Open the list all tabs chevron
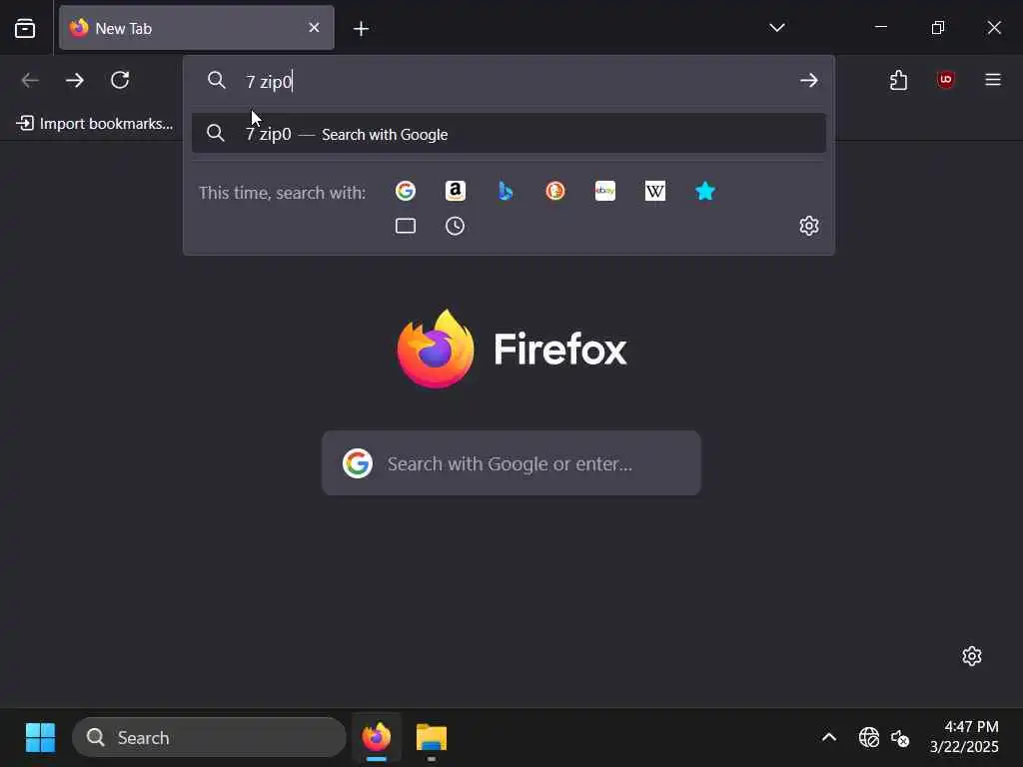1023x767 pixels. click(x=776, y=27)
